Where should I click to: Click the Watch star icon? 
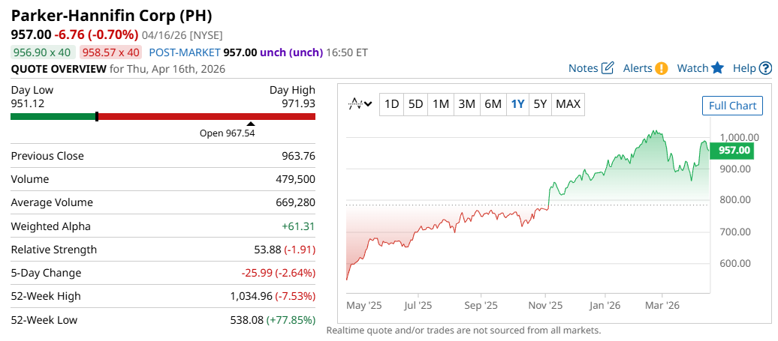pos(717,68)
